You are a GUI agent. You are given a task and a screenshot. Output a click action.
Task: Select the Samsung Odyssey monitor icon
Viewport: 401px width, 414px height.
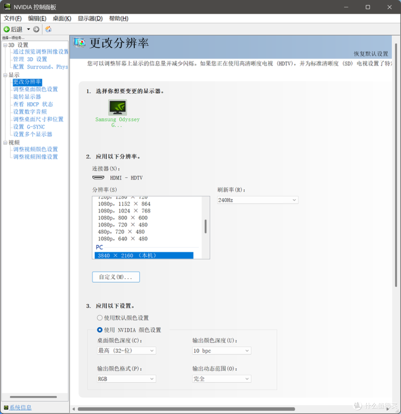(117, 107)
